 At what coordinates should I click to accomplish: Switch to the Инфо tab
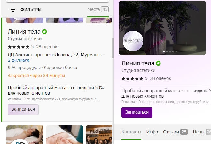(152, 132)
